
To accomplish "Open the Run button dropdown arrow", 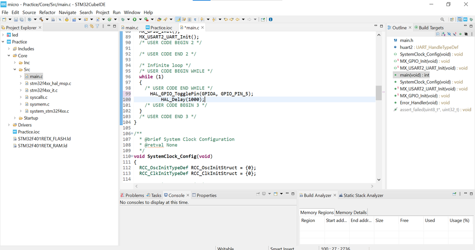I will [140, 19].
